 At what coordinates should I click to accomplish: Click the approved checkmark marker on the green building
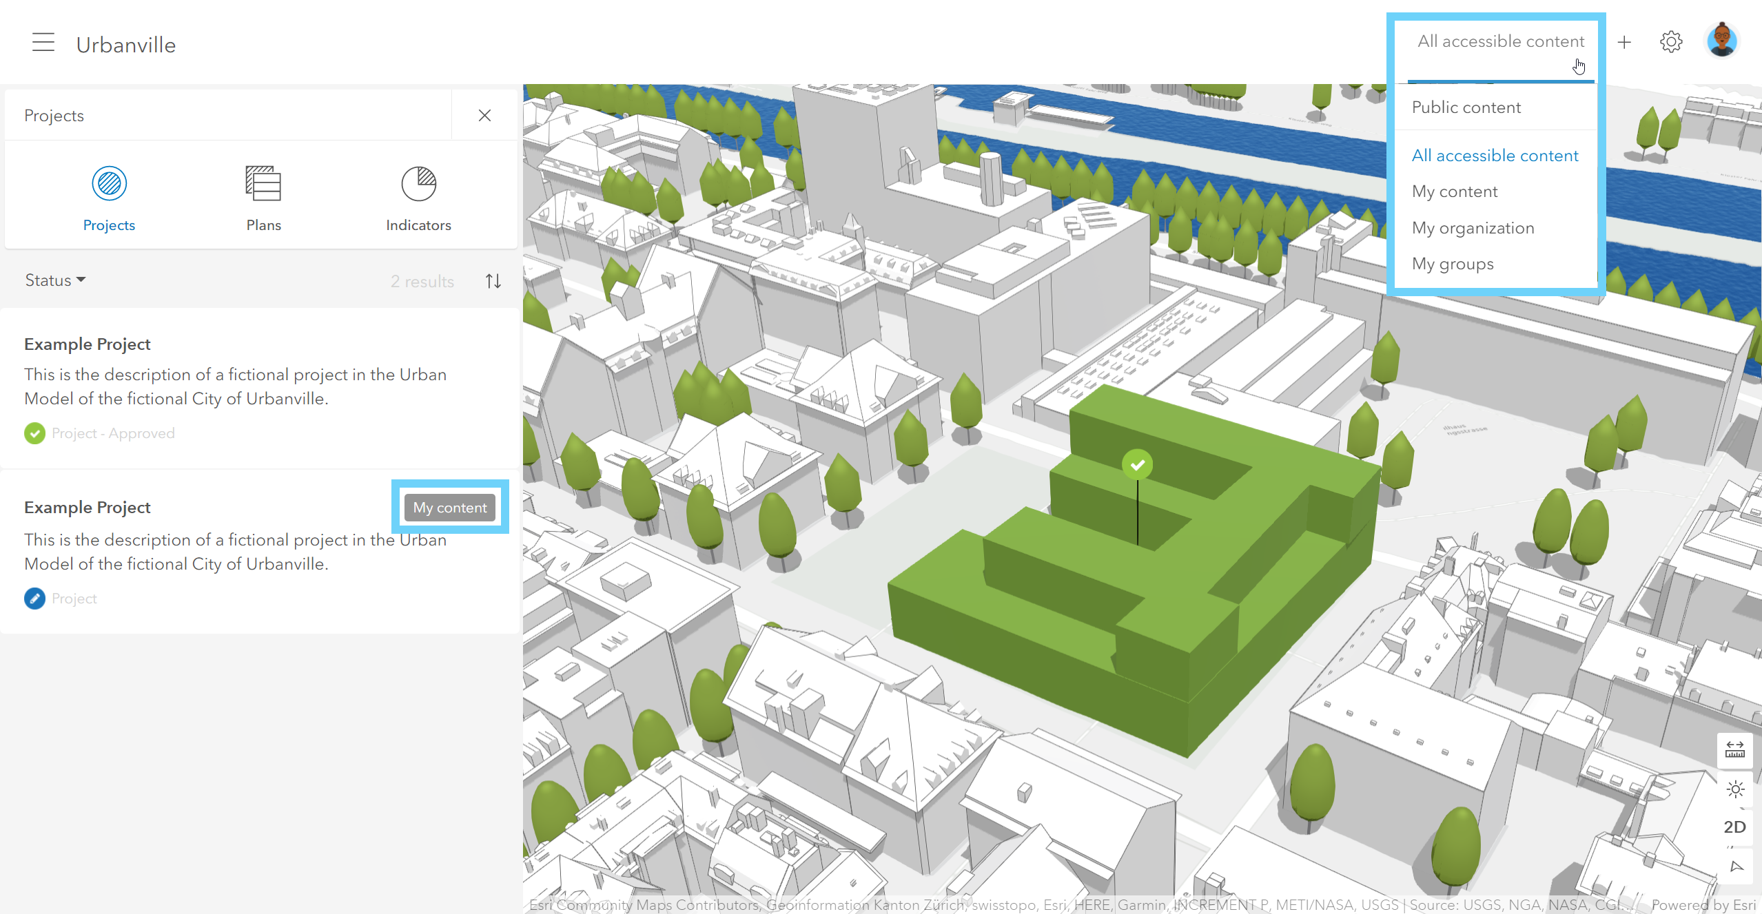[1137, 465]
